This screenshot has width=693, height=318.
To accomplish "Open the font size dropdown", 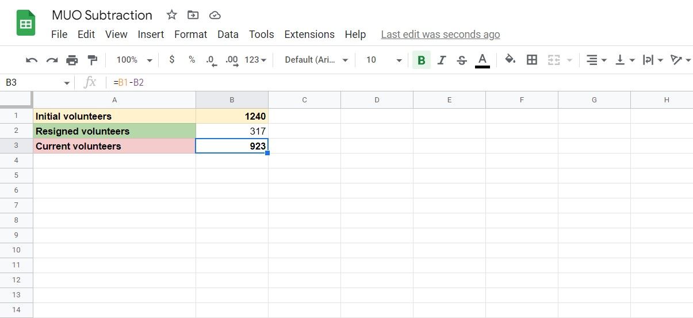I will coord(384,60).
